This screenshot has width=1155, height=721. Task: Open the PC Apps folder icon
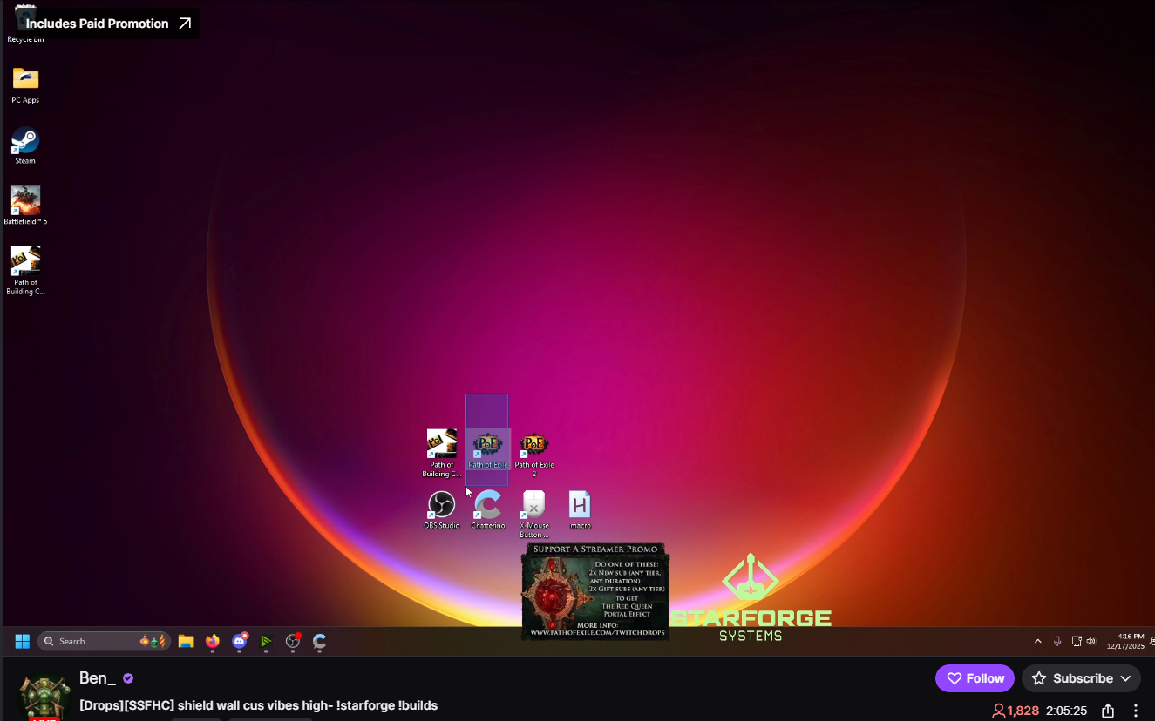(25, 84)
